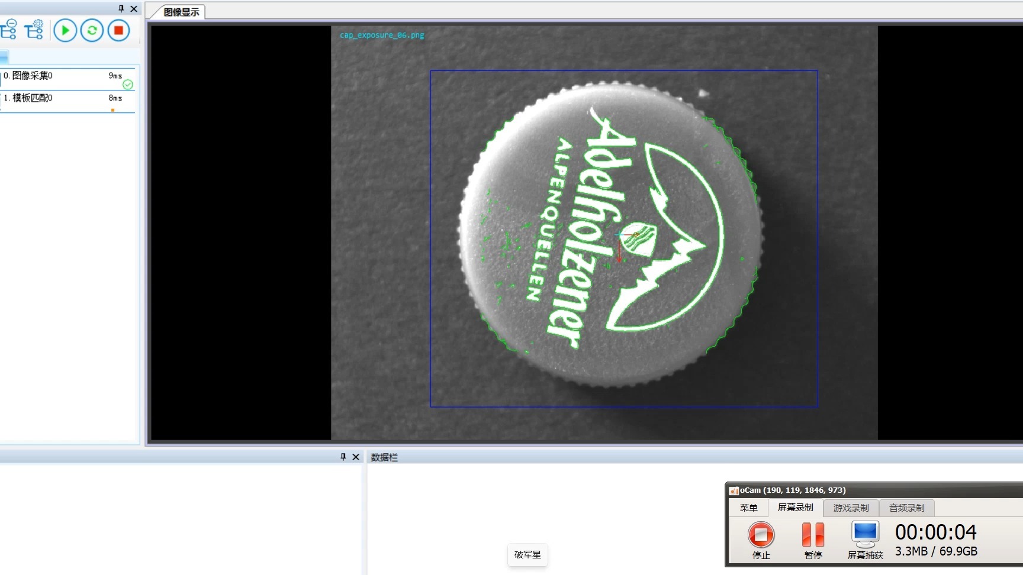Open the oCam 菜单 menu
Image resolution: width=1023 pixels, height=575 pixels.
point(748,508)
